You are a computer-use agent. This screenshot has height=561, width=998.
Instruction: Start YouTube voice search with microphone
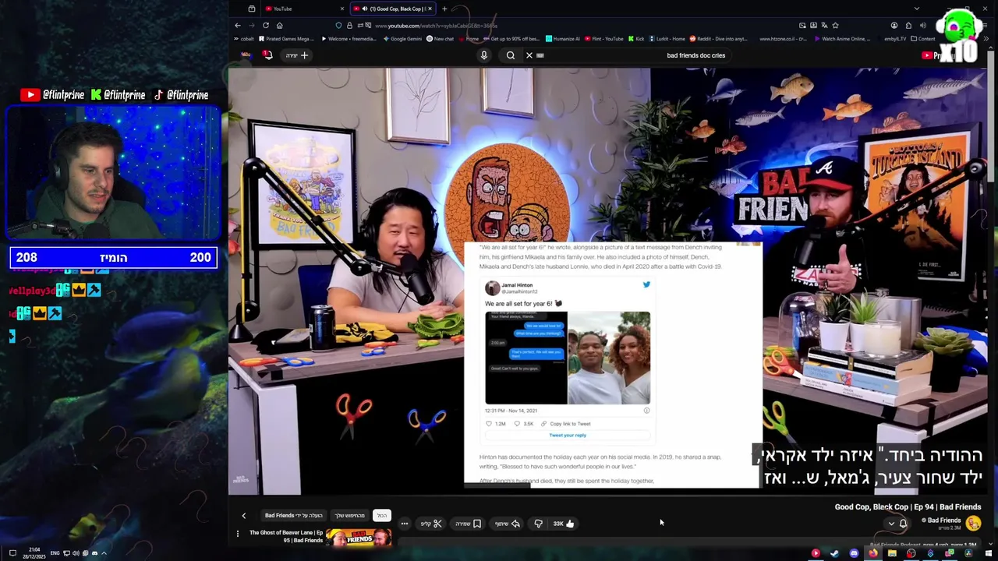[x=484, y=55]
